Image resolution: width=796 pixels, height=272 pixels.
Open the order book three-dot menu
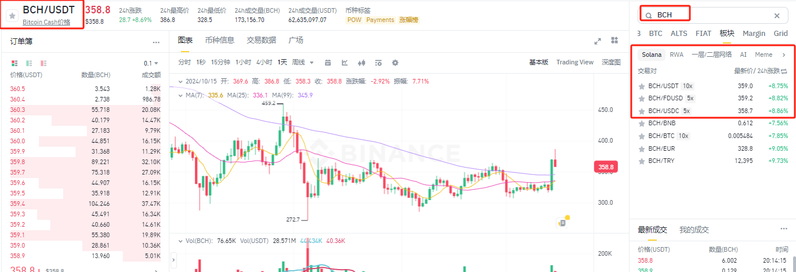pos(156,42)
